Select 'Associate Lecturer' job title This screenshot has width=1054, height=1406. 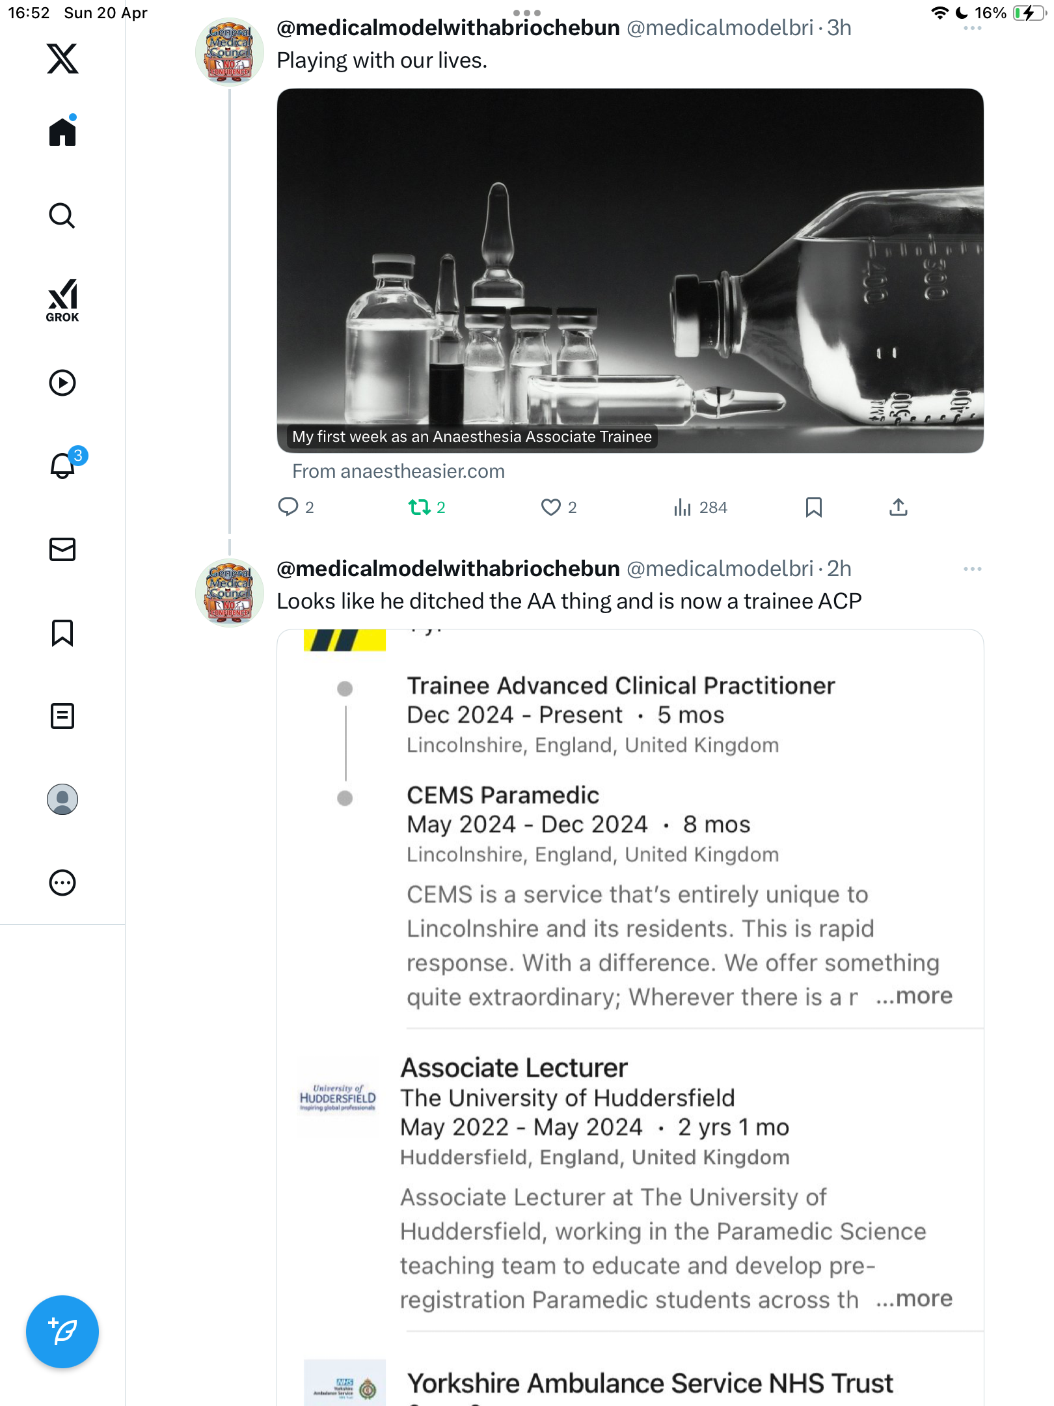pos(514,1068)
